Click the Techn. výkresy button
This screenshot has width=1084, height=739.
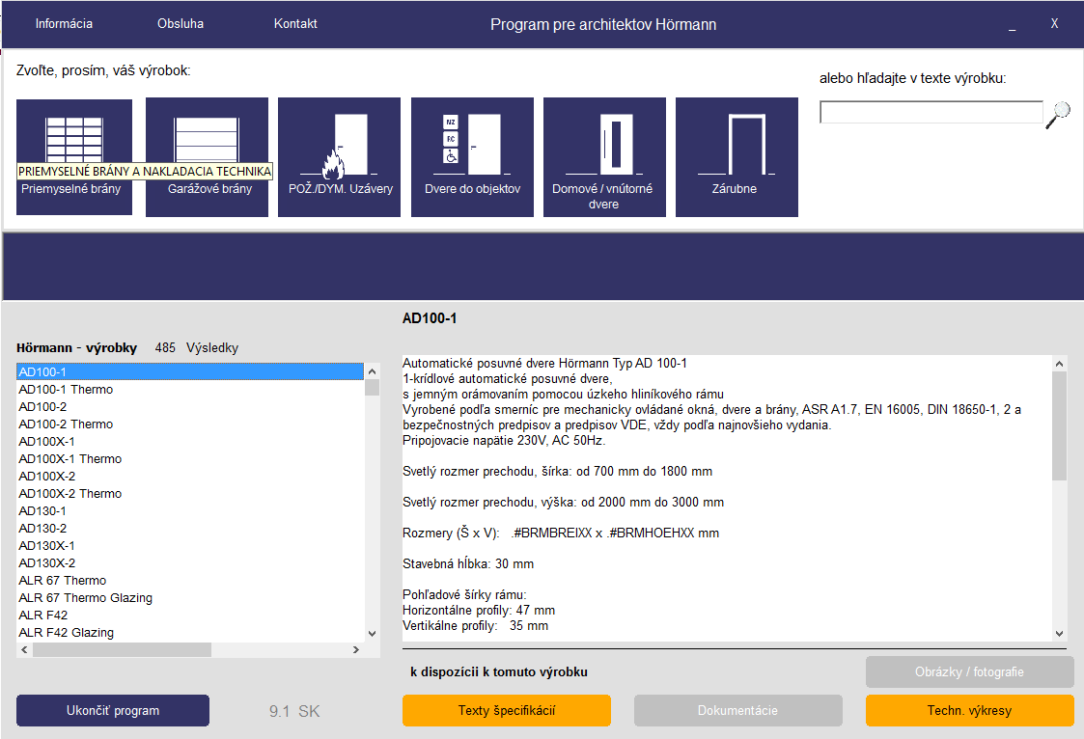(x=969, y=711)
